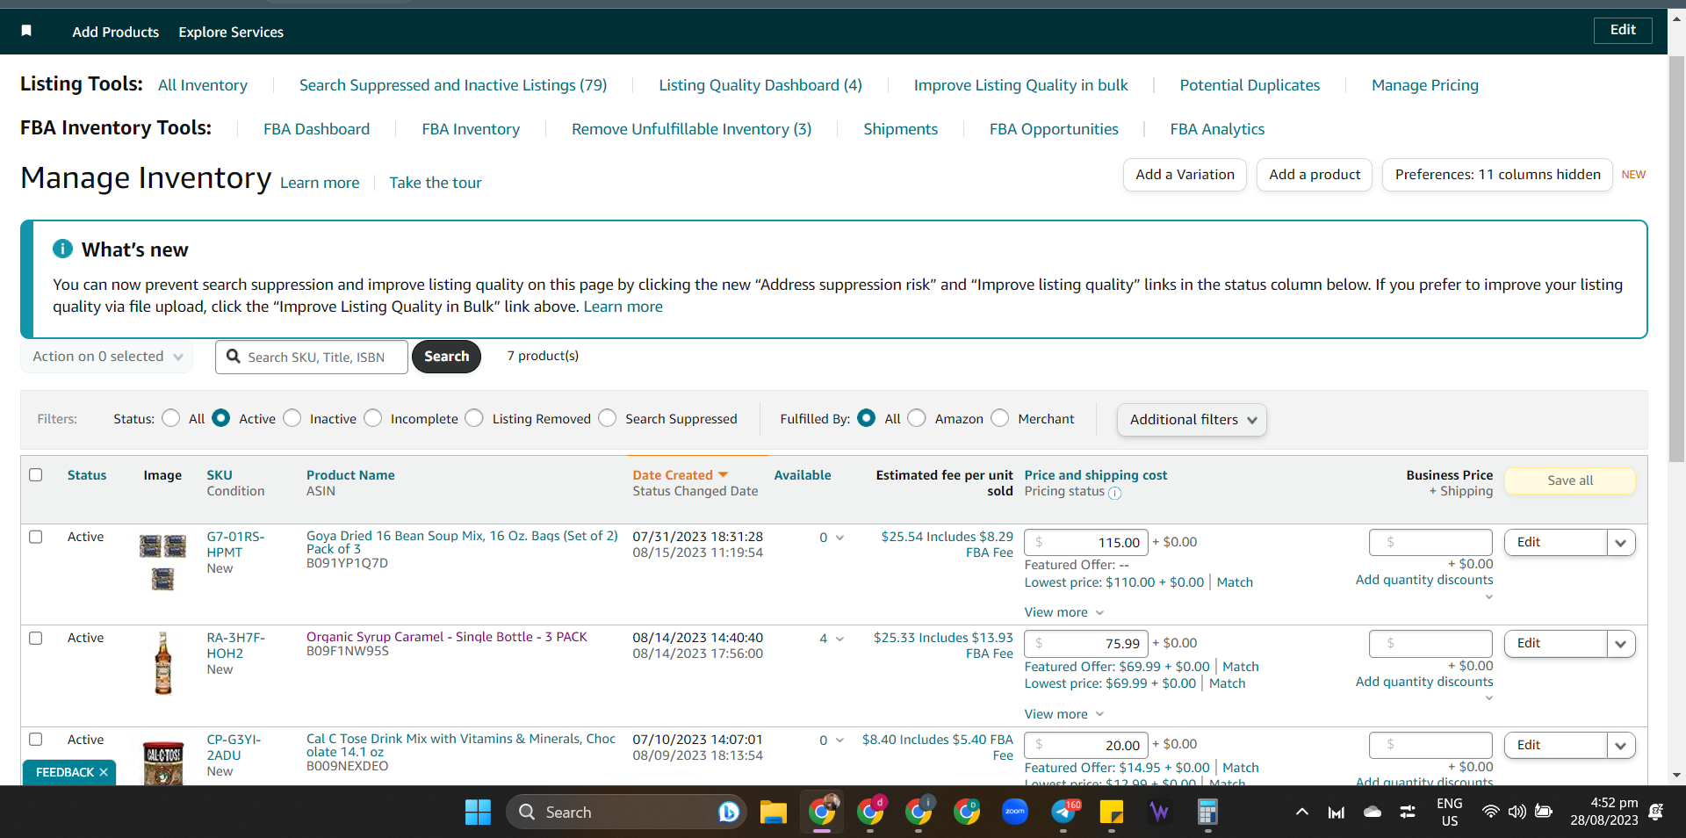Screen dimensions: 1686x838
Task: Open the Action on 0 selected dropdown
Action: pos(107,357)
